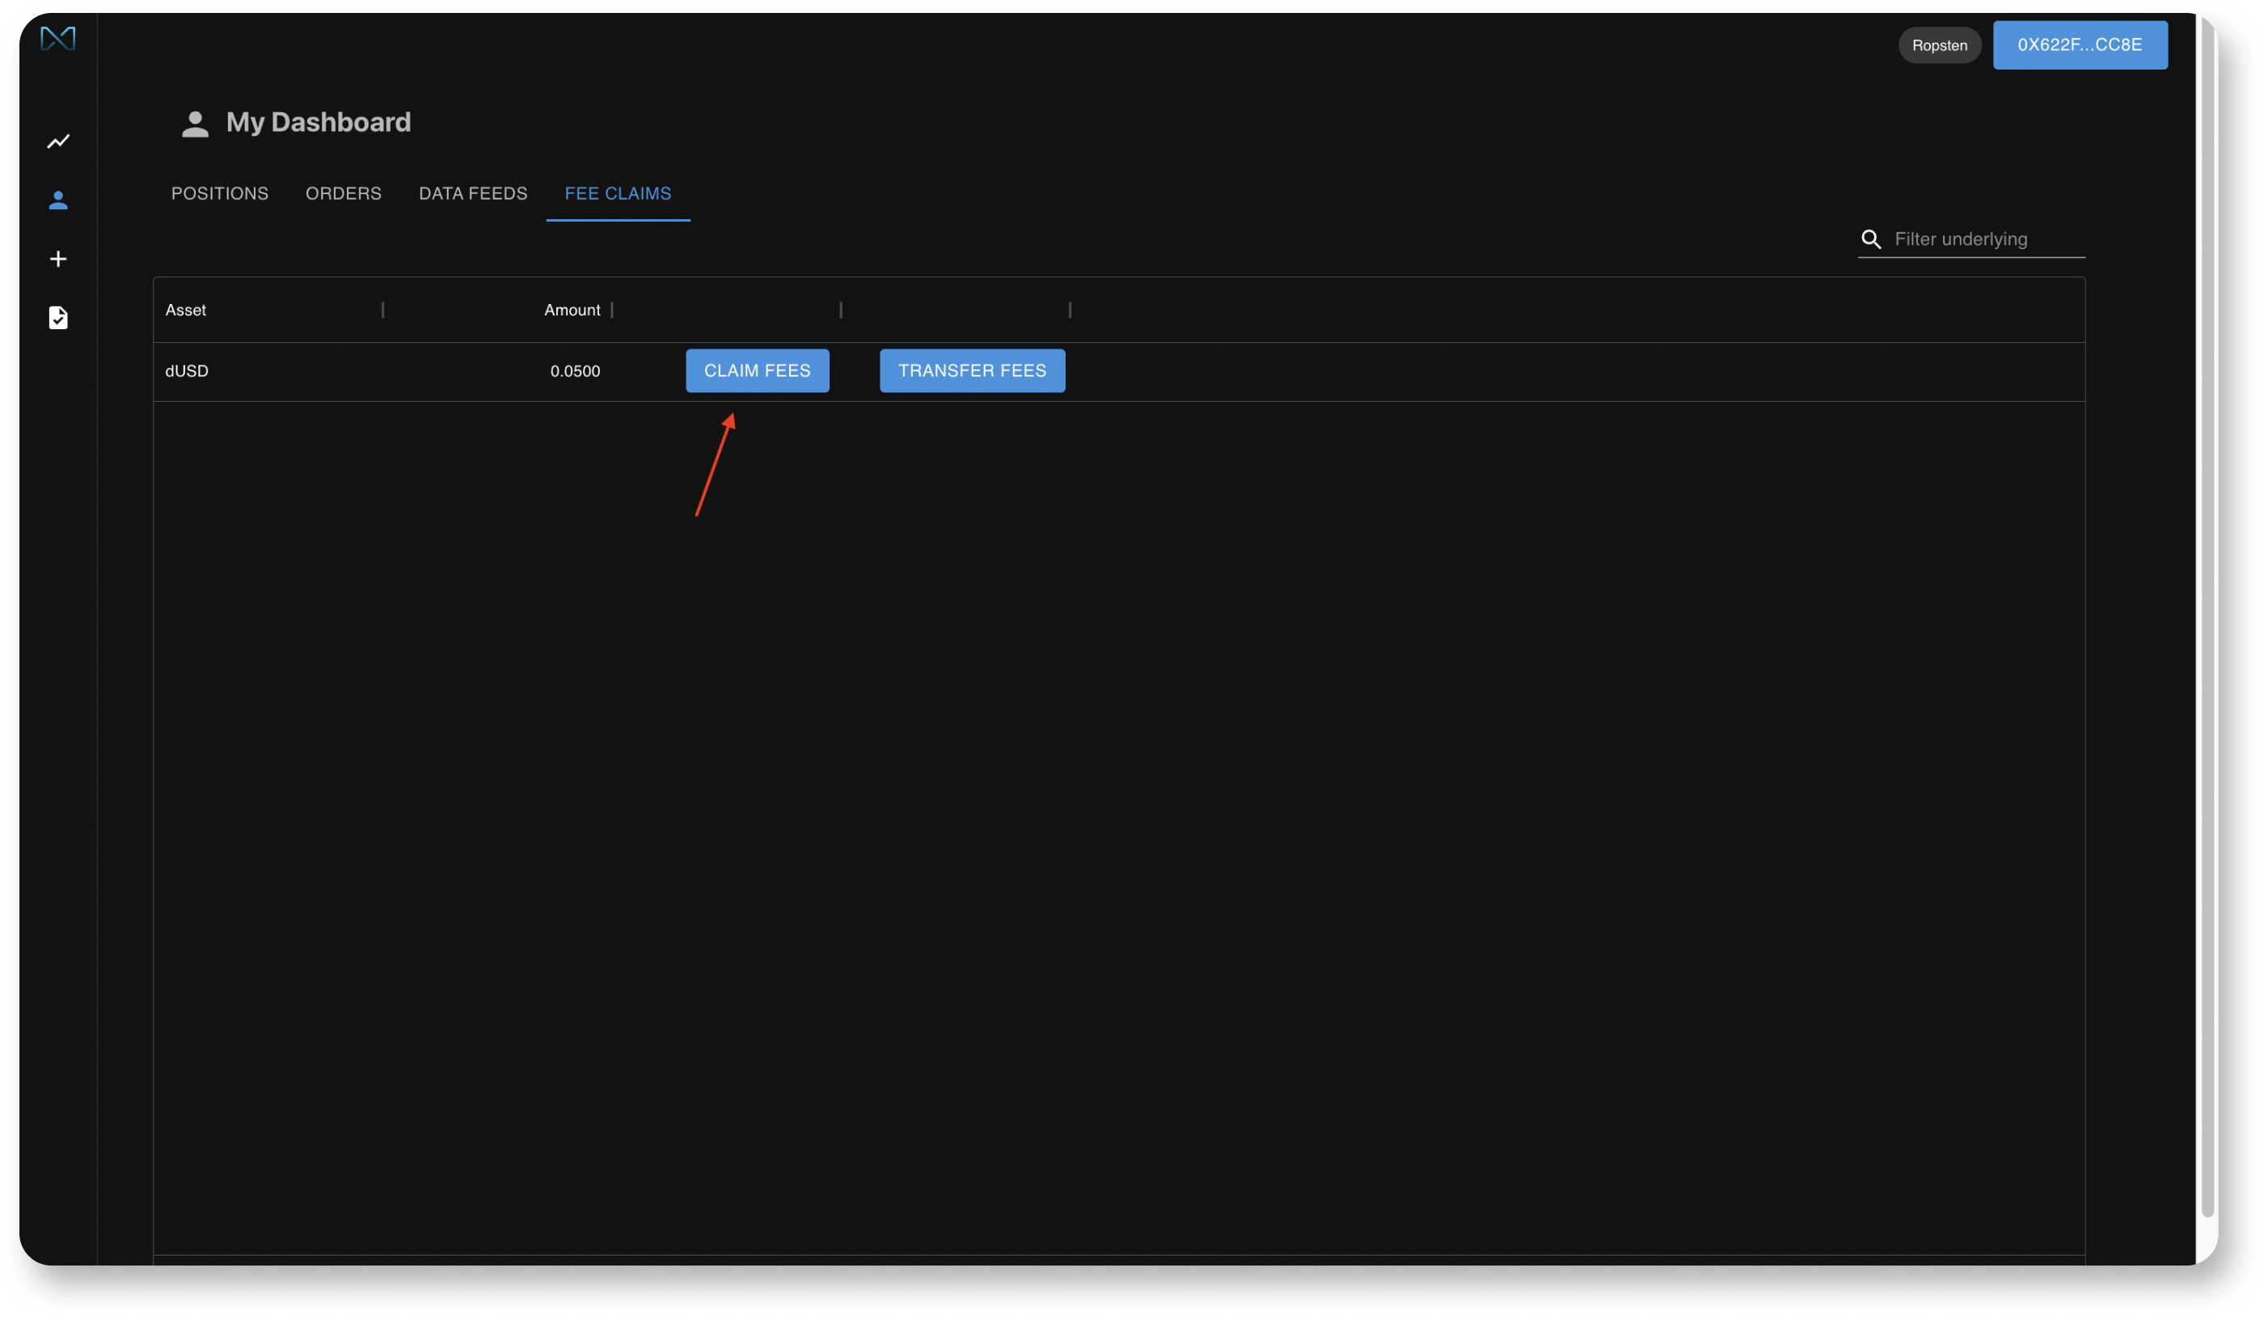Click the CLAIM FEES button
The width and height of the screenshot is (2264, 1318).
pyautogui.click(x=758, y=370)
